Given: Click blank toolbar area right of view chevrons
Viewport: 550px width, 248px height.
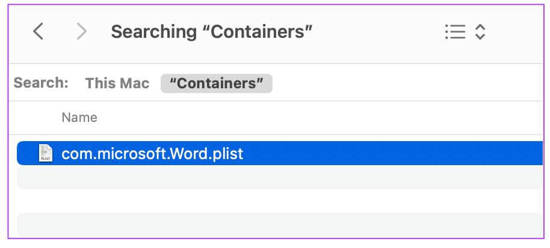Looking at the screenshot, I should click(514, 32).
